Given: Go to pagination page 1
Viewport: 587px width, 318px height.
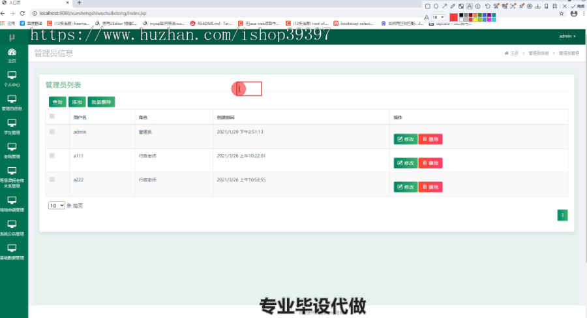Looking at the screenshot, I should tap(562, 215).
